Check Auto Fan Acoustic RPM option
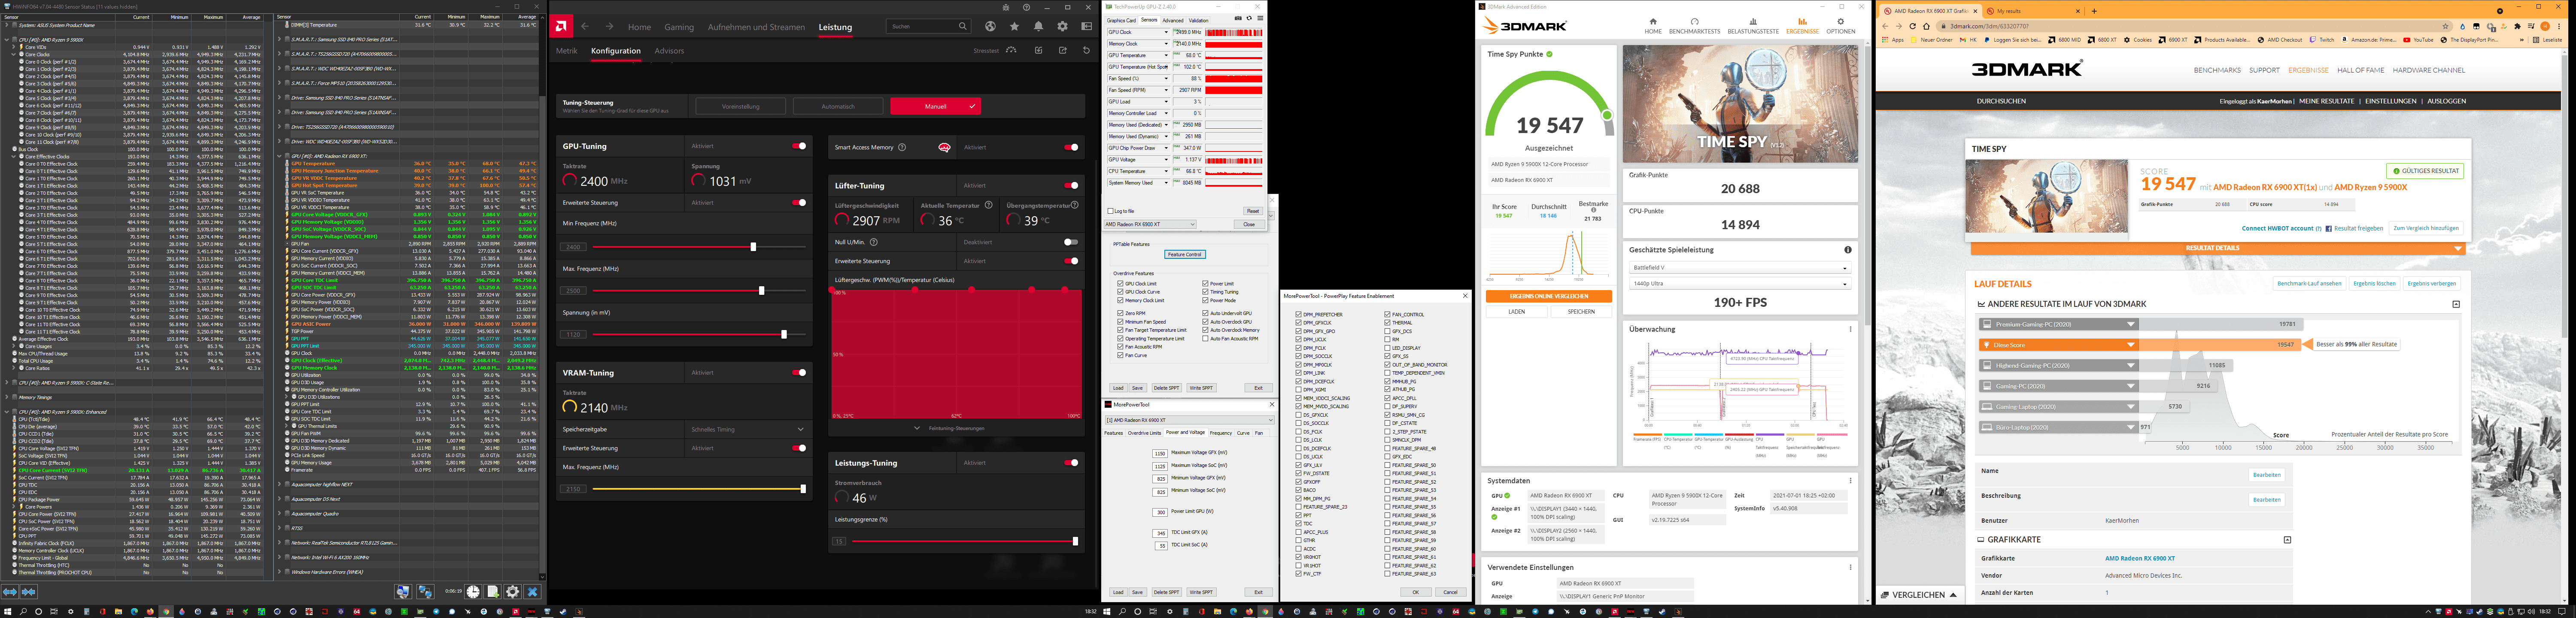Viewport: 2576px width, 618px height. click(x=1205, y=338)
